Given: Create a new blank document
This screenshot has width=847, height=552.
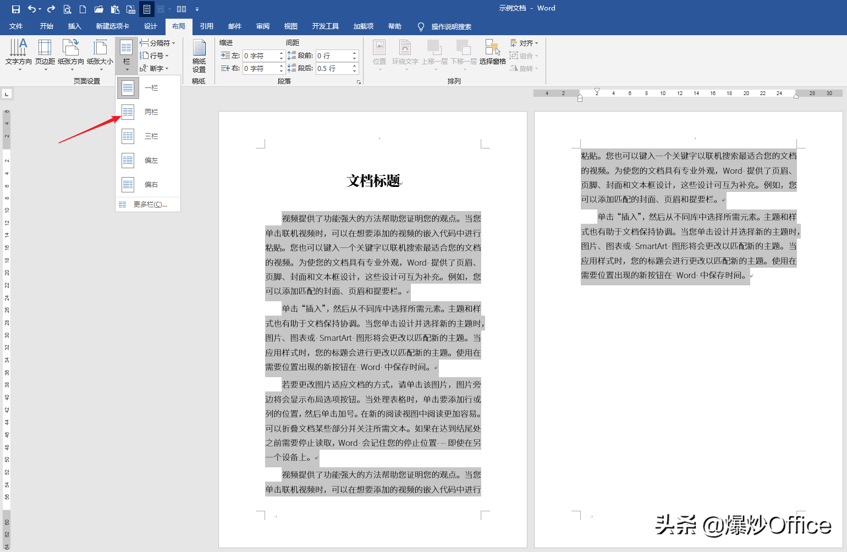Looking at the screenshot, I should coord(83,9).
